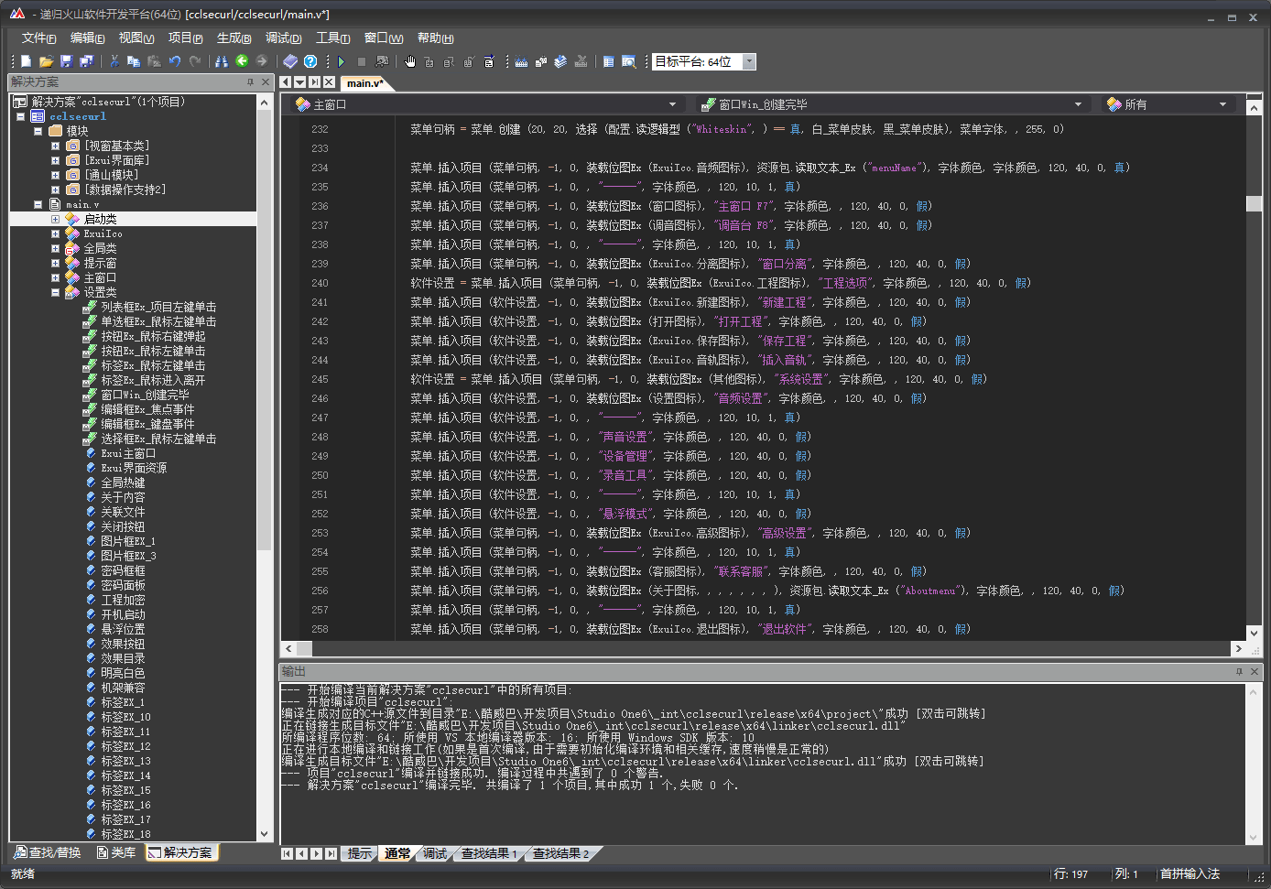Select 列表框Ex_项目左键单击 tree item

(x=158, y=307)
